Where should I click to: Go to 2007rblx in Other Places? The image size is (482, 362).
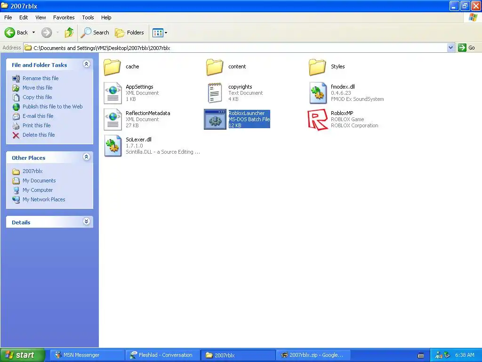coord(32,171)
